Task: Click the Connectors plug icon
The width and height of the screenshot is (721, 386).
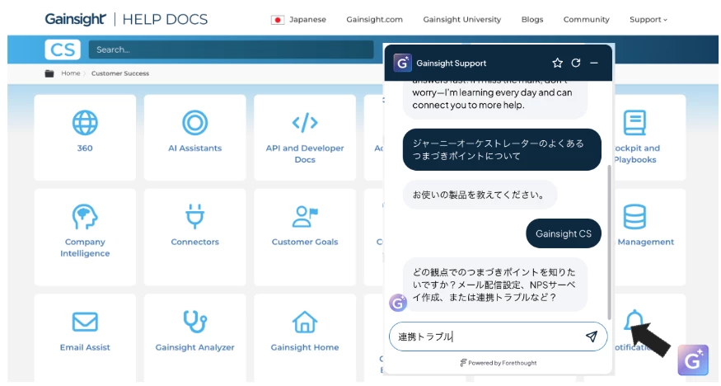Action: point(195,216)
